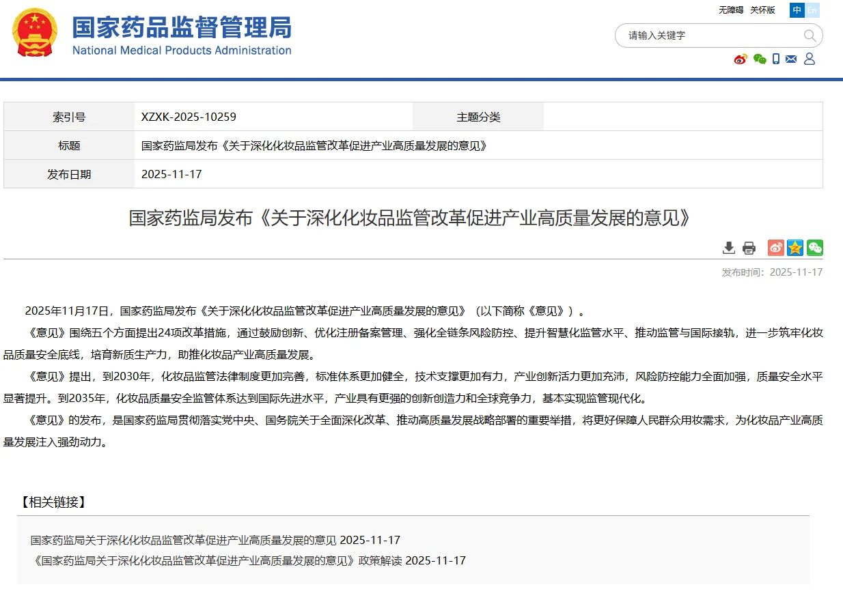Open the 意见 full-text link under 相关链接
This screenshot has width=843, height=602.
181,539
